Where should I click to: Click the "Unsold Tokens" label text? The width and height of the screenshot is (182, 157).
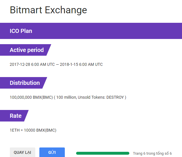coord(91,97)
